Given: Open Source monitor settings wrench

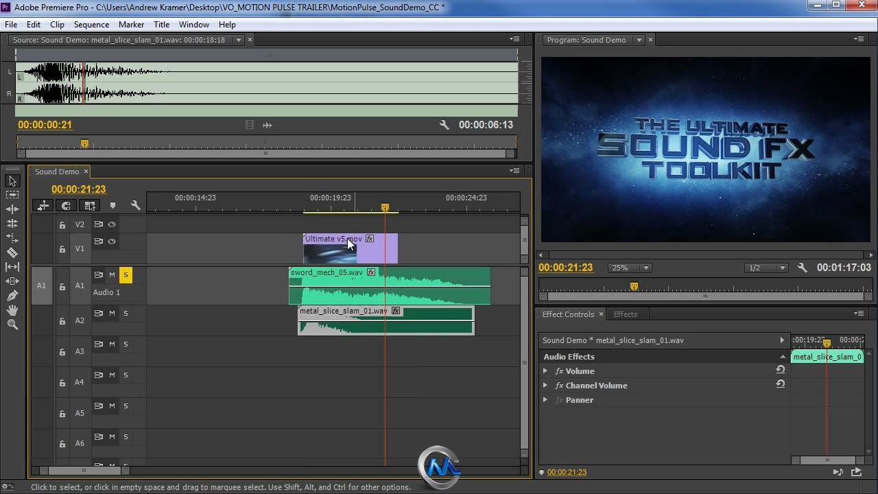Looking at the screenshot, I should [444, 125].
